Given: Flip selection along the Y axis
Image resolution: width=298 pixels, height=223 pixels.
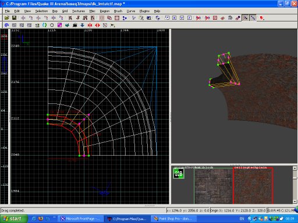Looking at the screenshot, I should (38, 18).
